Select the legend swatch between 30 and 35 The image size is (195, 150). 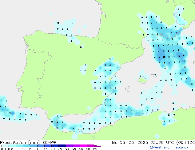69,146
